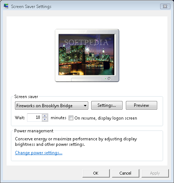Click the Wait minutes input field
Screen dimensions: 174x183
pos(35,117)
